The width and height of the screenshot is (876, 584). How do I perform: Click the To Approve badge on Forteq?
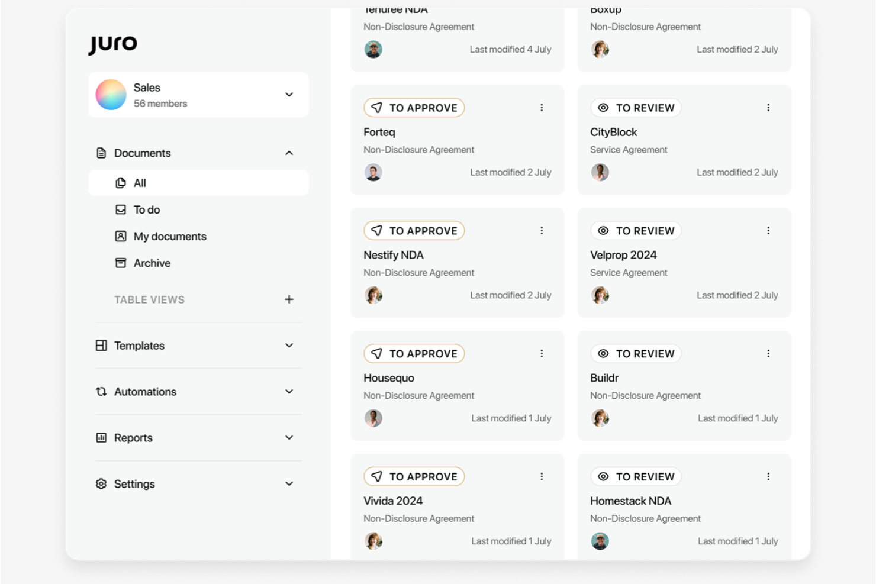coord(414,108)
